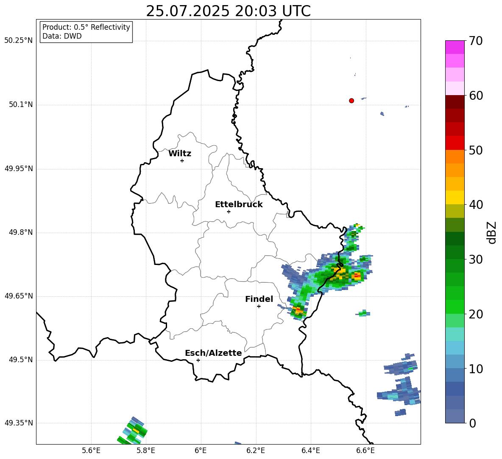502x459 pixels.
Task: Click the colorbar value 30
Action: click(476, 259)
